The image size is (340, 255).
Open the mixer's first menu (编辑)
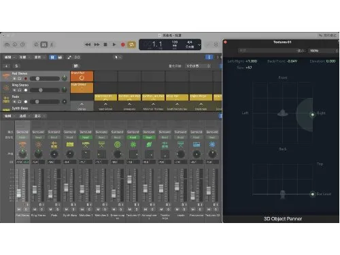10,116
